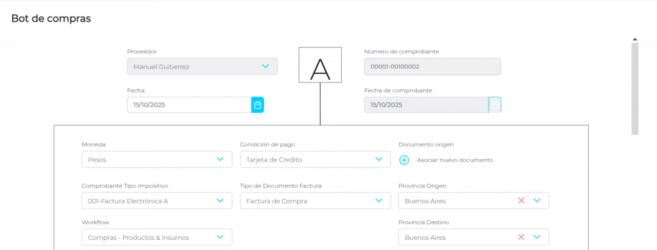Expand the Provincia Origen chevron
This screenshot has width=657, height=250.
537,201
